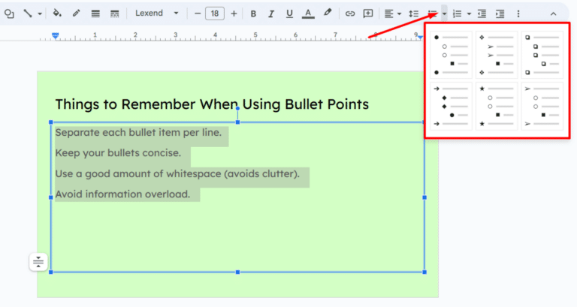Add a comment with the comment icon
The image size is (577, 307).
[368, 14]
